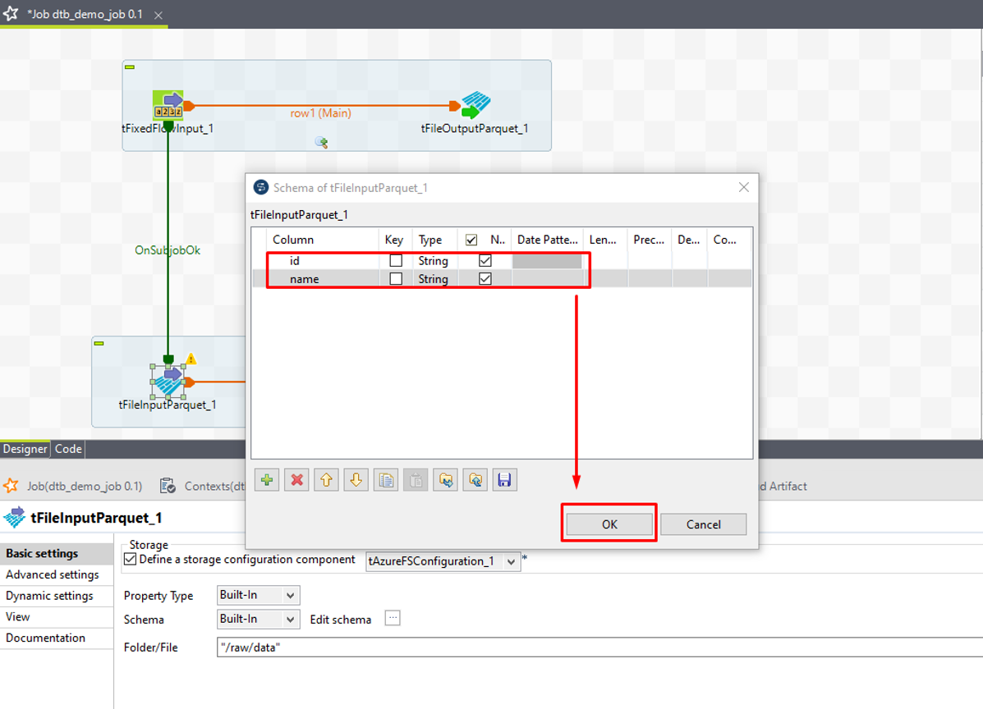The image size is (983, 709).
Task: Click the red X remove column icon
Action: click(296, 480)
